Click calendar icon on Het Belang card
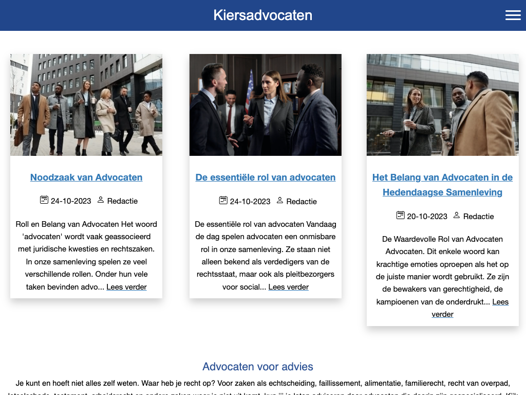 (400, 216)
